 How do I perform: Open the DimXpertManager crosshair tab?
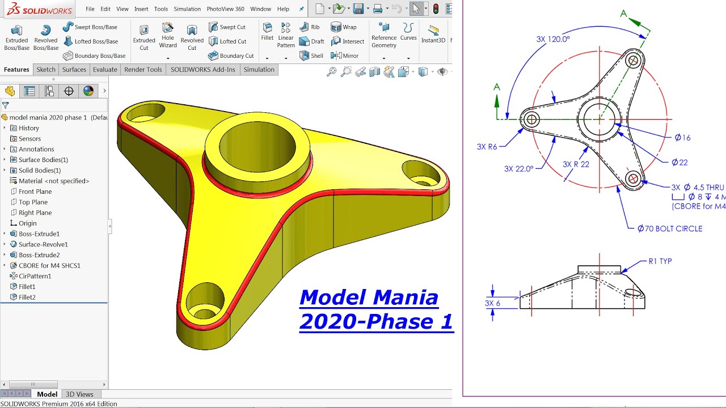click(x=69, y=91)
